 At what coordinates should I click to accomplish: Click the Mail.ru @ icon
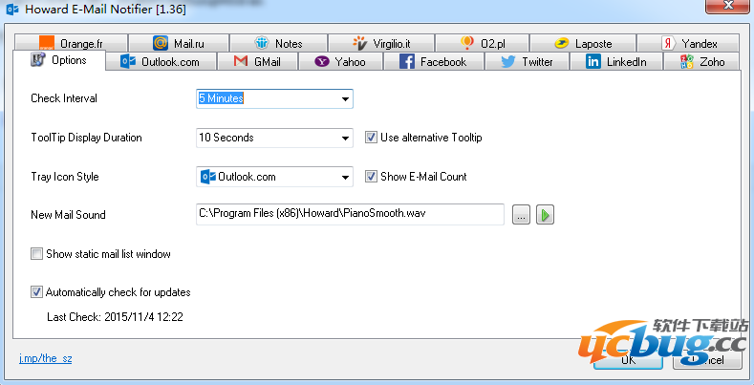pyautogui.click(x=161, y=43)
